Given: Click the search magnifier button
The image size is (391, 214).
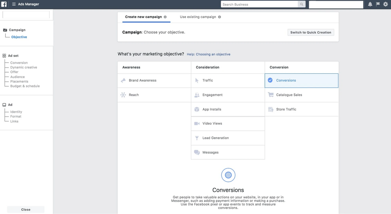Looking at the screenshot, I should point(302,5).
